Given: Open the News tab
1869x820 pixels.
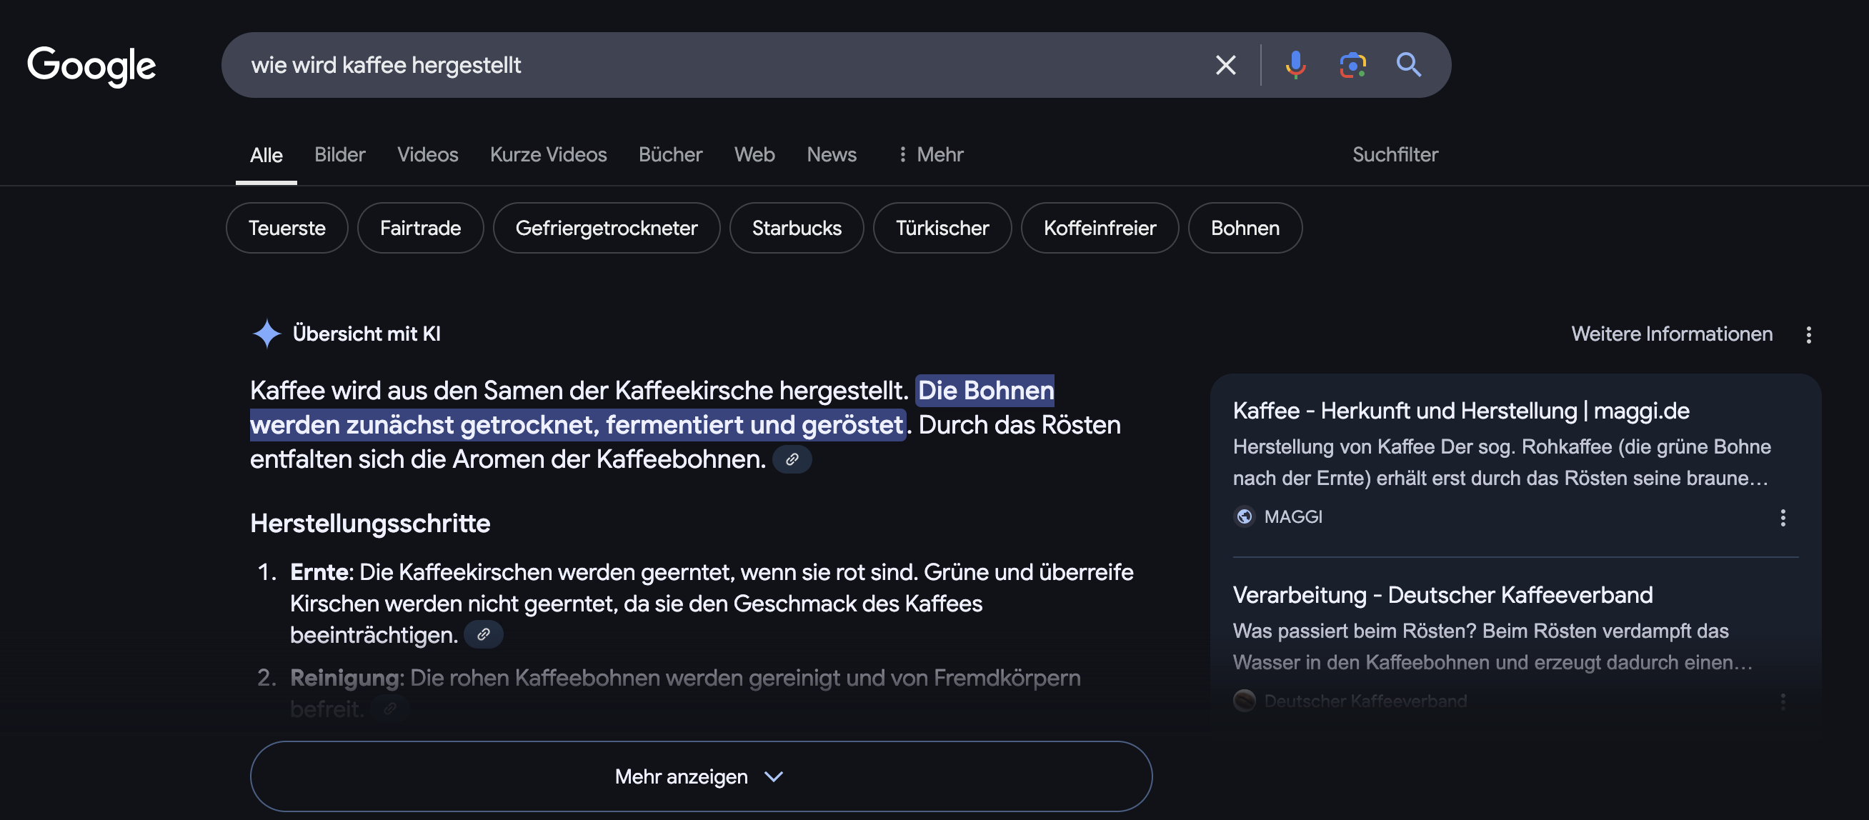Looking at the screenshot, I should click(x=832, y=154).
